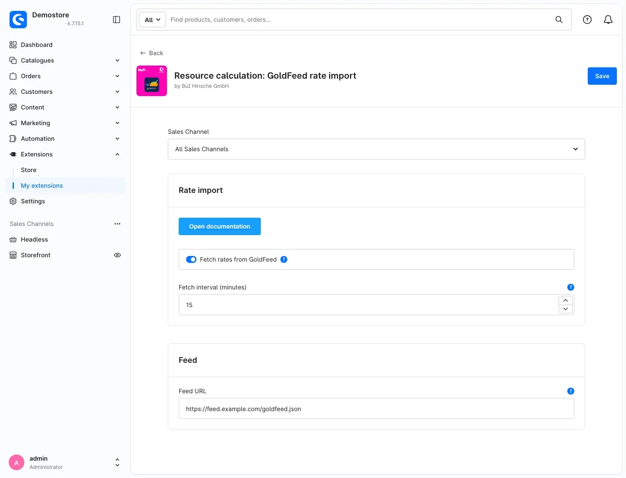
Task: Click the GoldFeed extension thumbnail
Action: tap(152, 81)
